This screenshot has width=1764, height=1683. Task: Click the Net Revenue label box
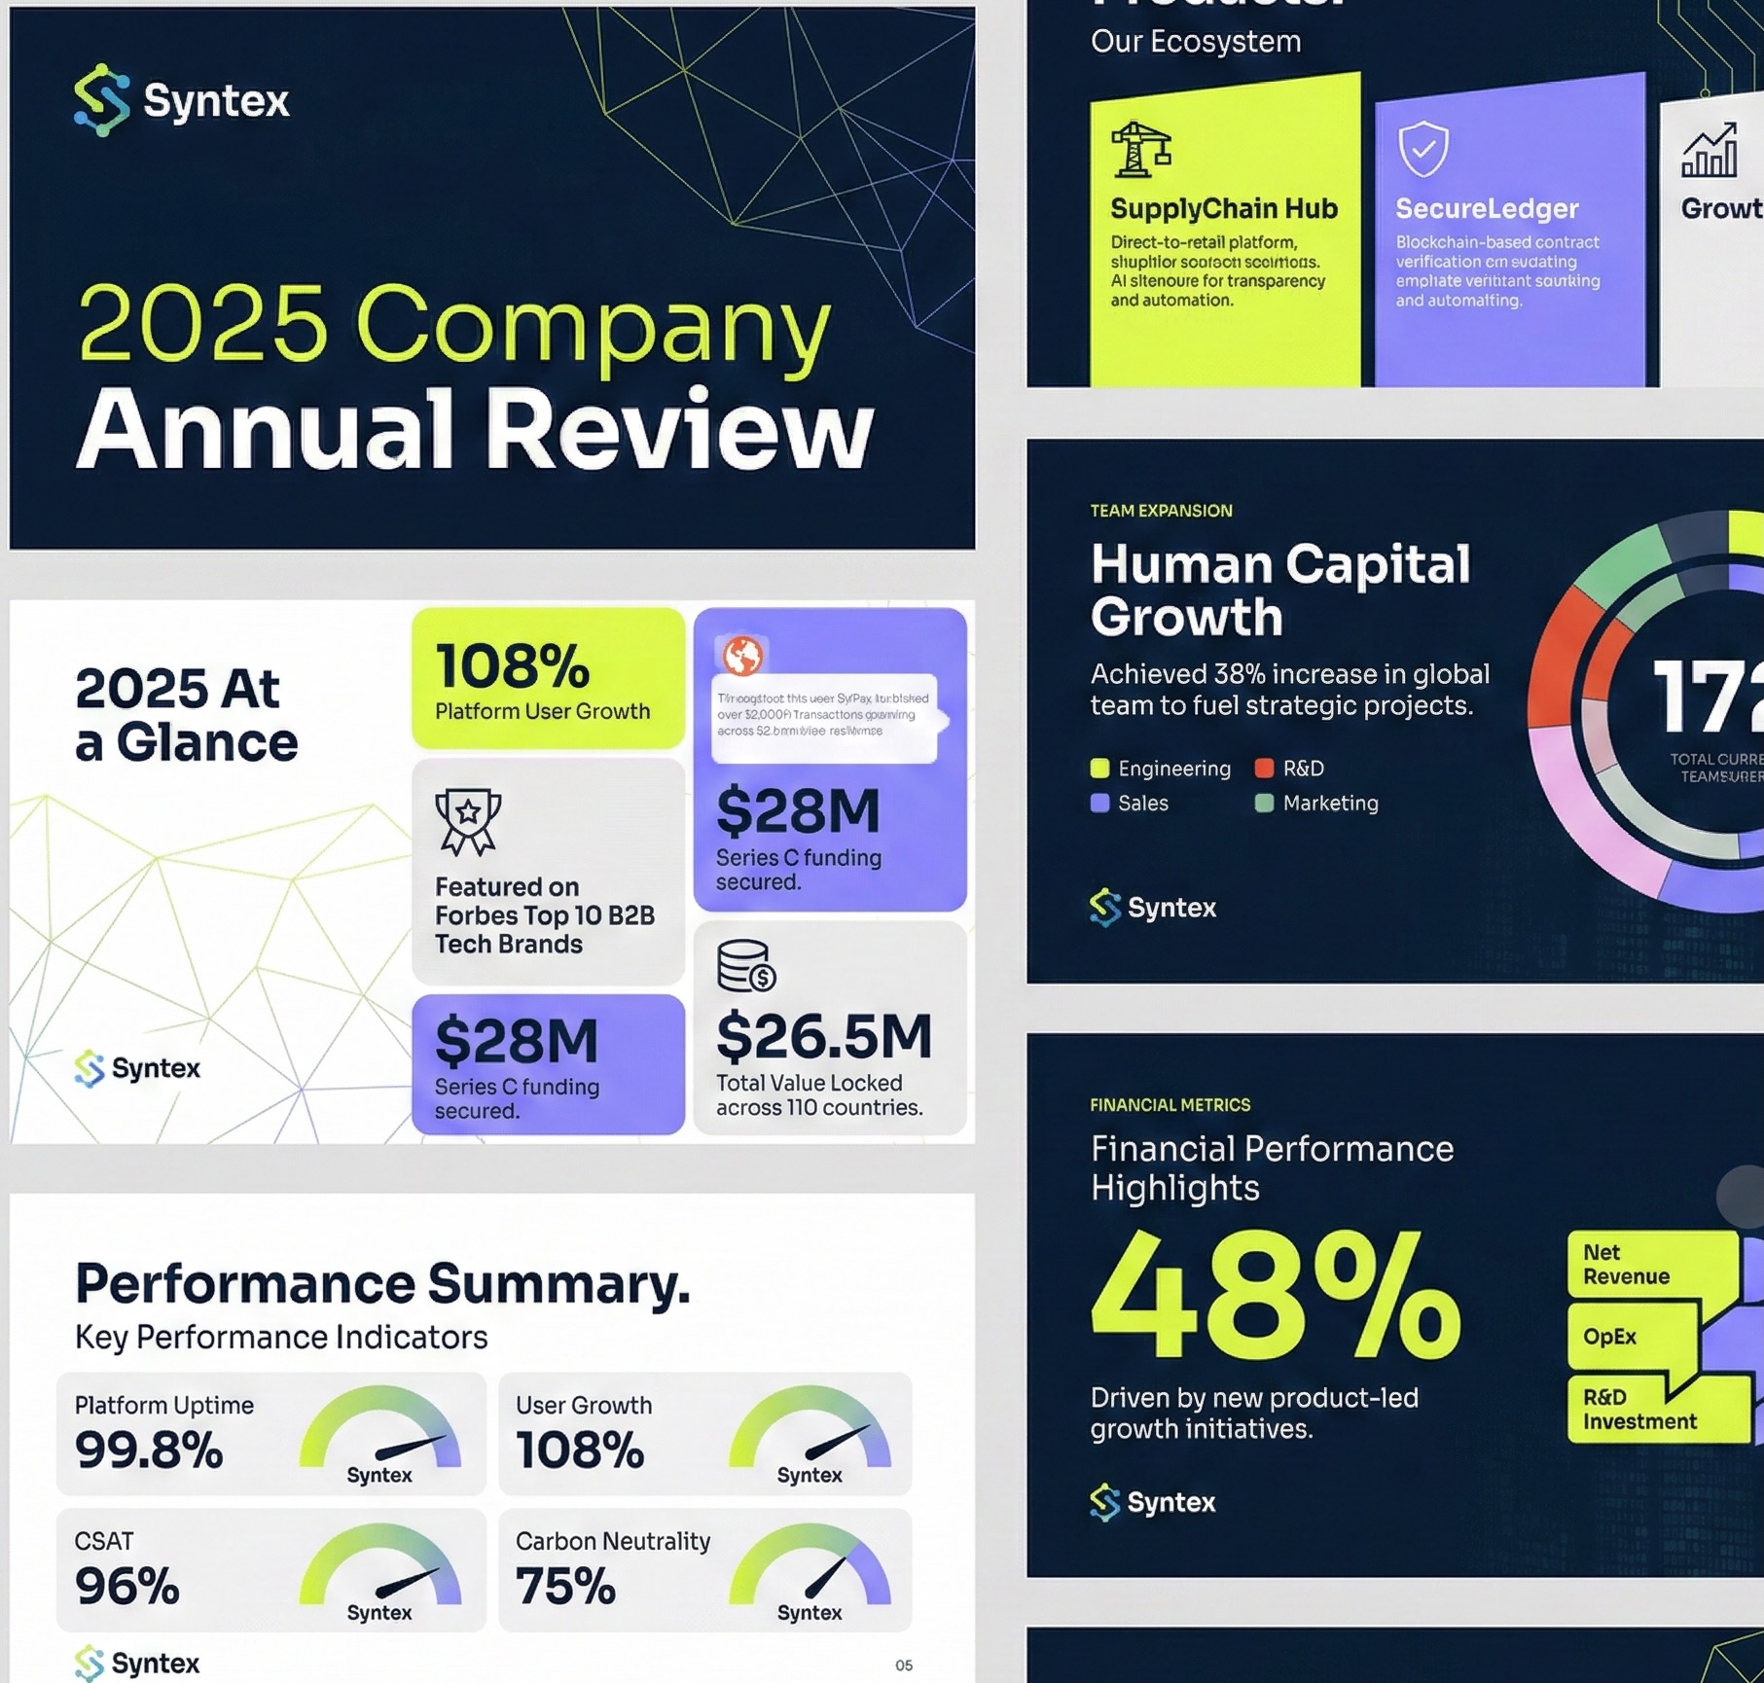1652,1265
